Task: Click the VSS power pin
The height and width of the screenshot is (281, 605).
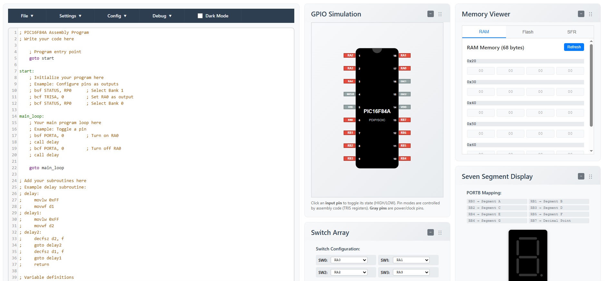Action: [350, 107]
